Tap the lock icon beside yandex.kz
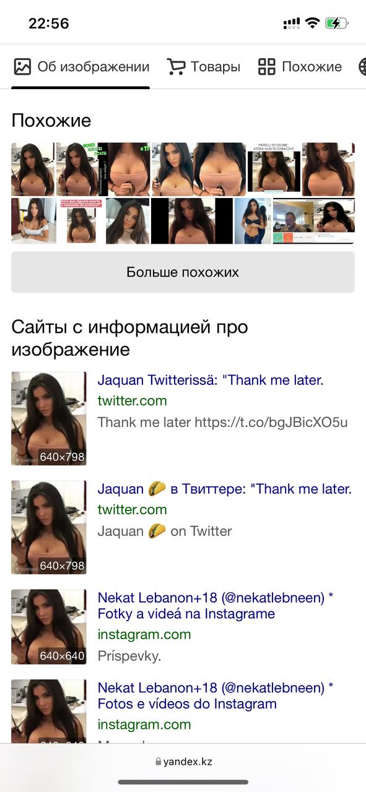Image resolution: width=366 pixels, height=792 pixels. pos(159,762)
